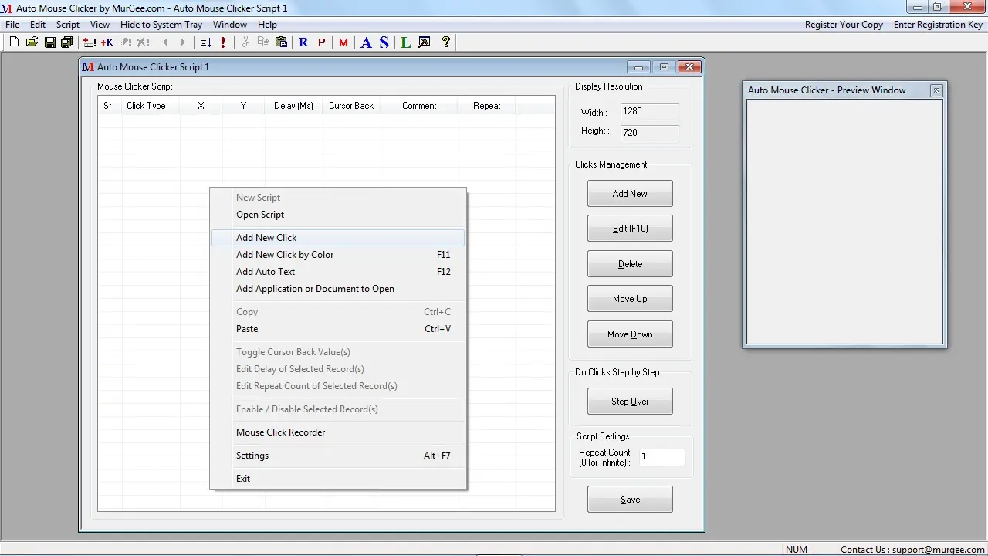This screenshot has height=556, width=988.
Task: Click the green L toolbar icon
Action: (x=406, y=42)
